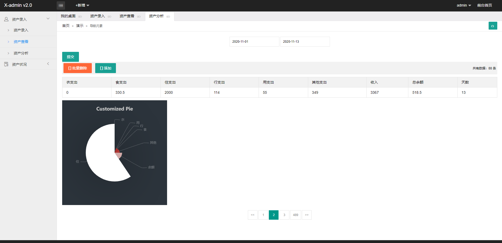The width and height of the screenshot is (502, 243).
Task: Click the 余额 pie chart label
Action: (x=151, y=167)
